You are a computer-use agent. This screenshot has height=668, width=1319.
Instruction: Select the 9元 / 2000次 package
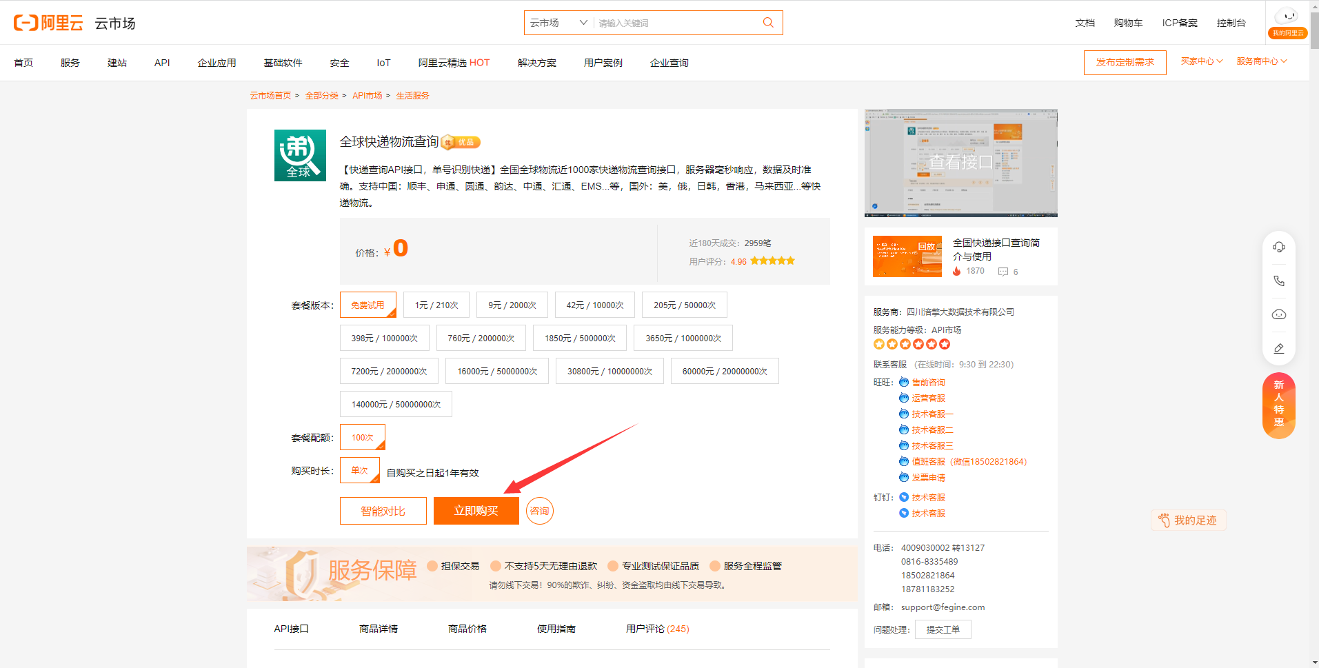(x=512, y=305)
